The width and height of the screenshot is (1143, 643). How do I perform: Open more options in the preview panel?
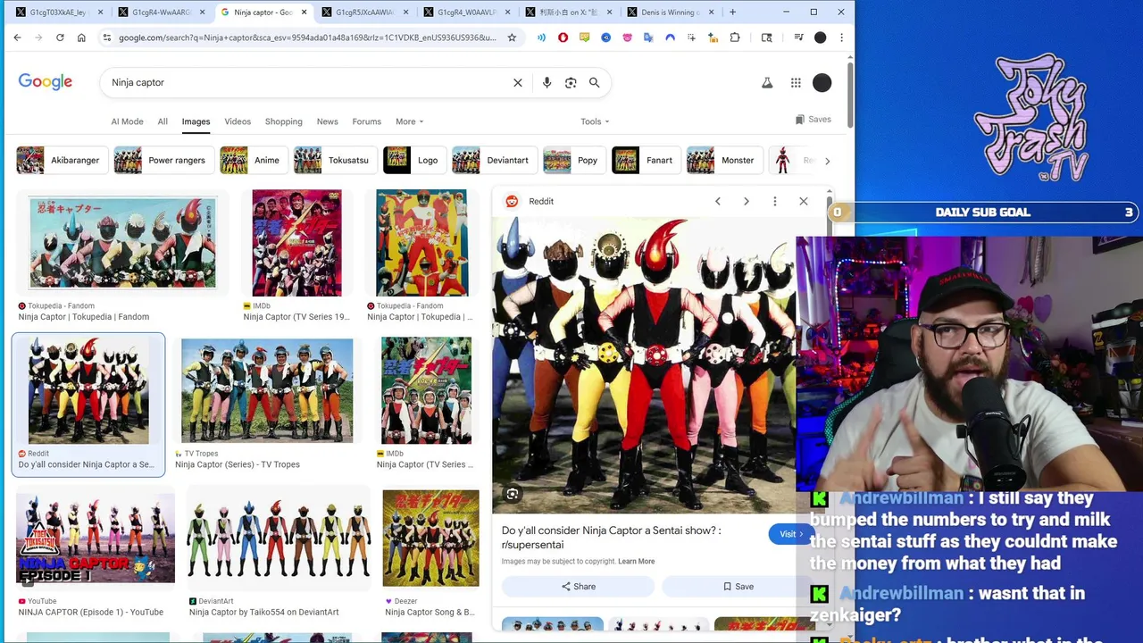(x=774, y=201)
